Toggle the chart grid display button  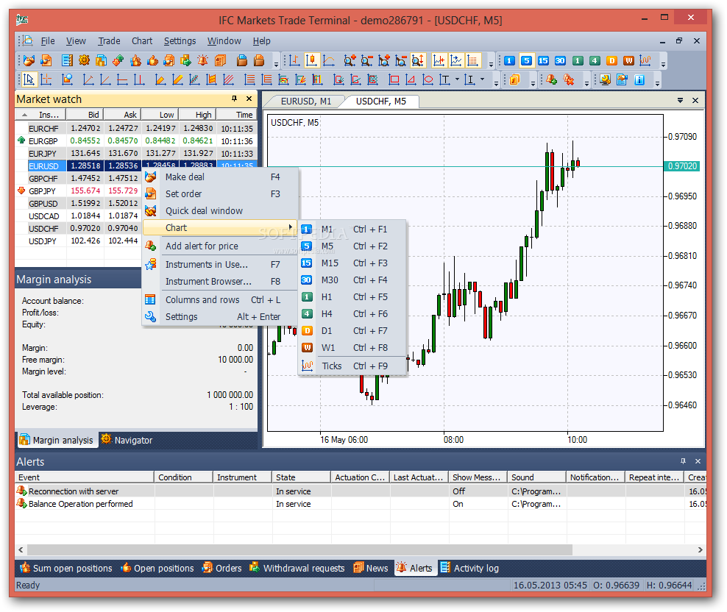tap(472, 61)
